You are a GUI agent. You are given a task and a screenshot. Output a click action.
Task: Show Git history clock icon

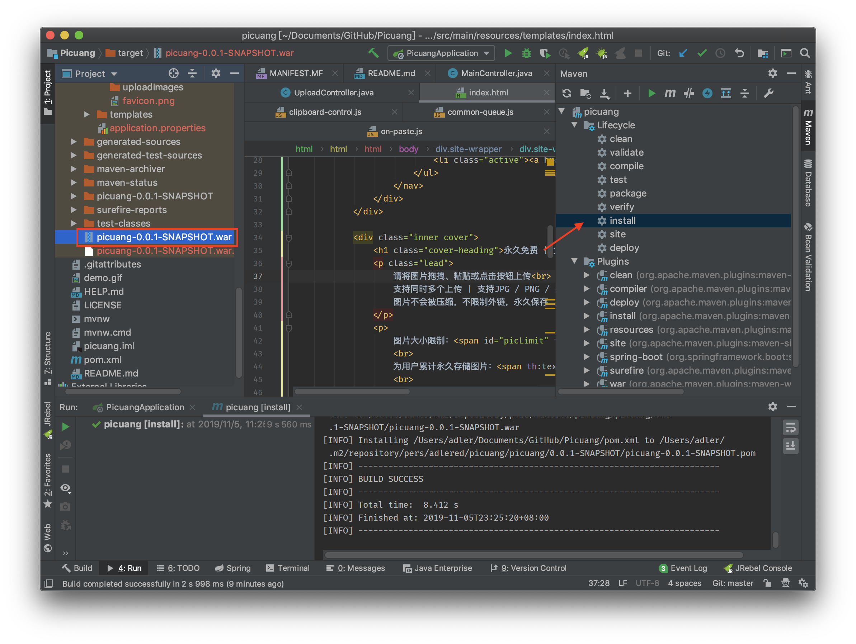point(720,53)
